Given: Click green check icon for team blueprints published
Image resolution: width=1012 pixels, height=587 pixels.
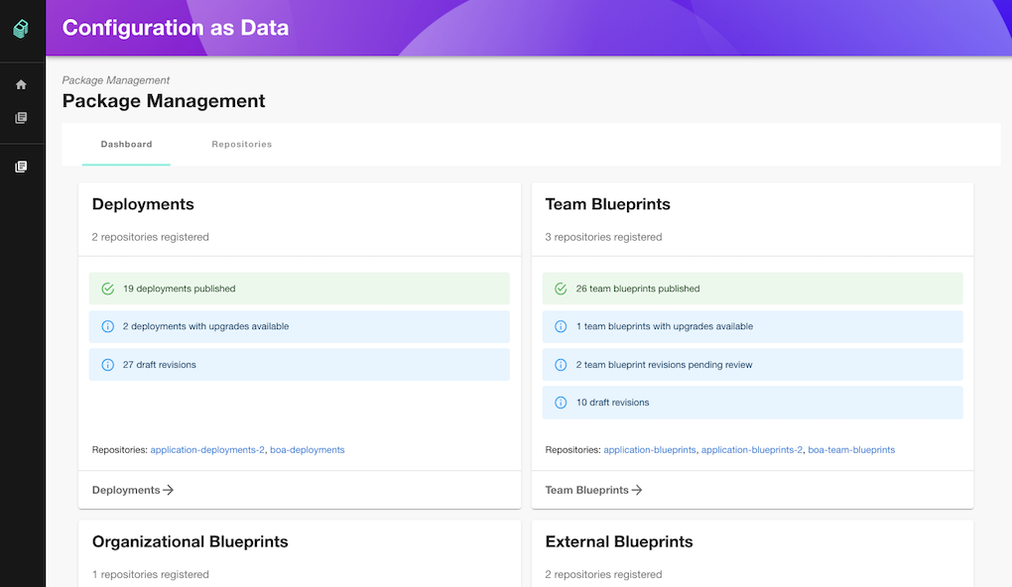Looking at the screenshot, I should [x=561, y=289].
